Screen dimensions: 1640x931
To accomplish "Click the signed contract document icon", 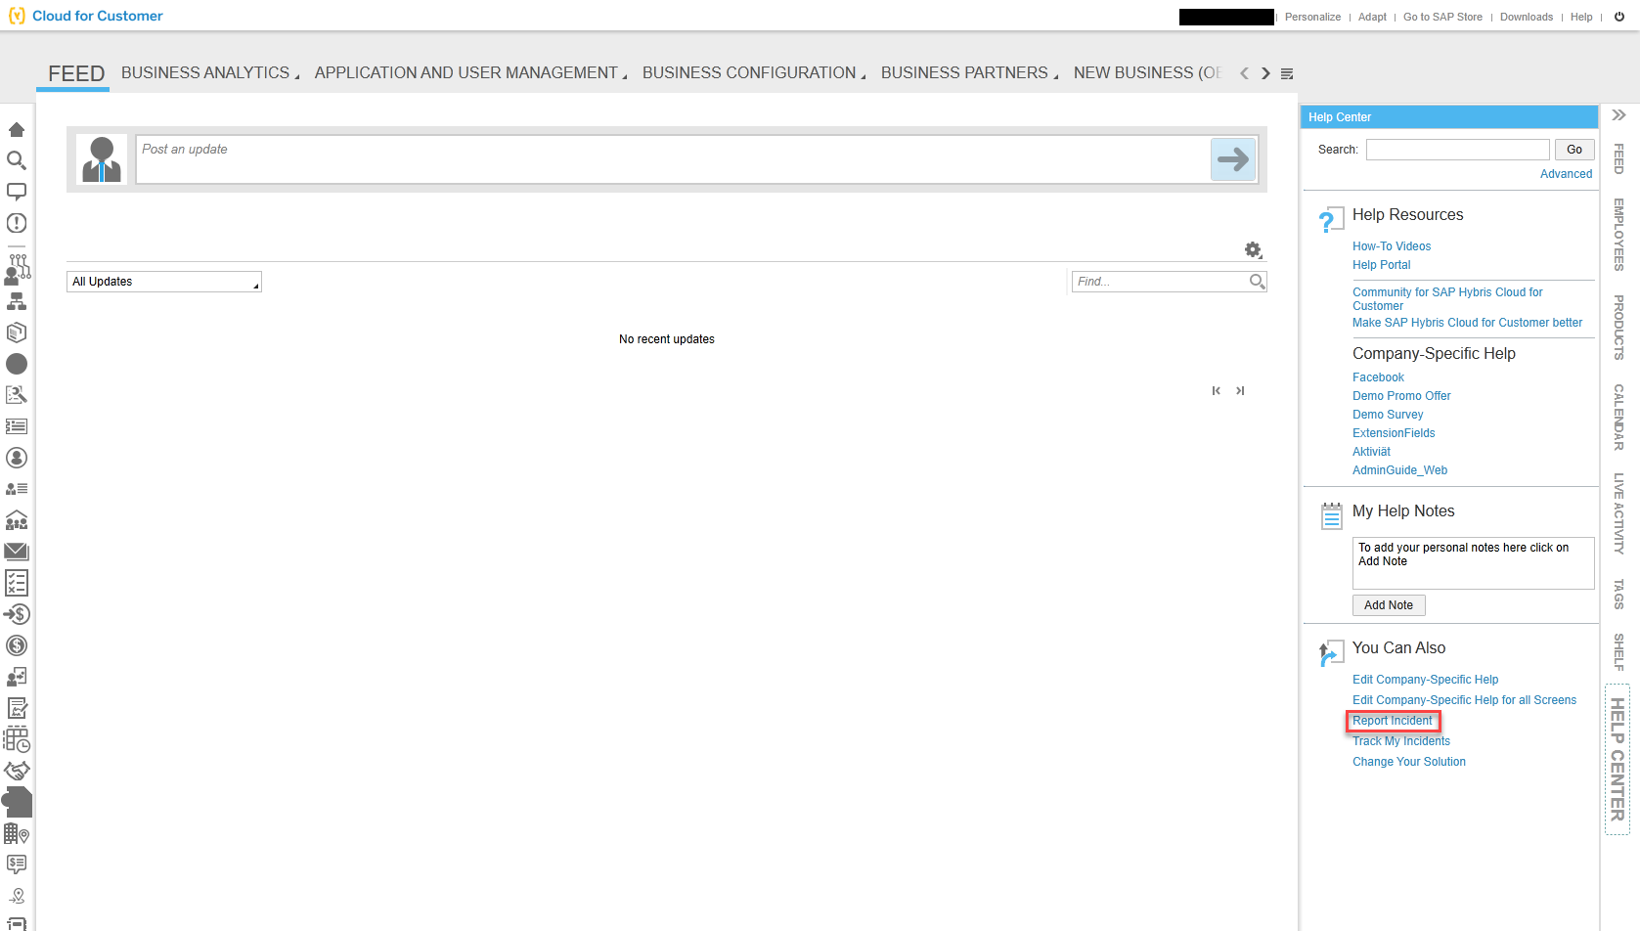I will click(17, 708).
